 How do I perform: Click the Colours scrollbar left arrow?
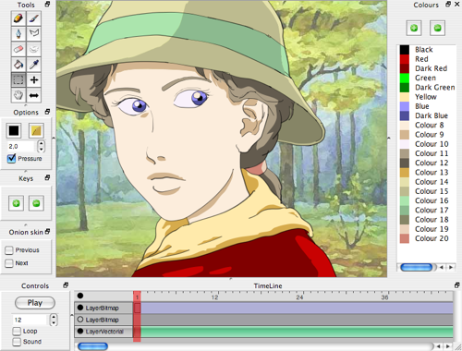point(442,267)
